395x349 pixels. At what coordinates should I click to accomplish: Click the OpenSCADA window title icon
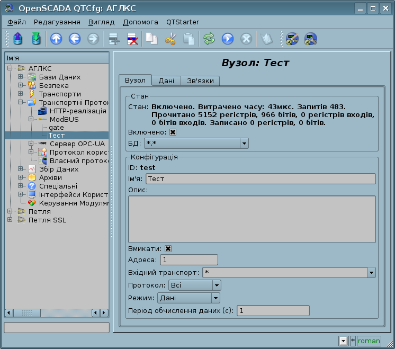[x=9, y=8]
